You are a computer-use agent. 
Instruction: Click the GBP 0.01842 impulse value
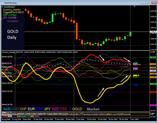click(x=10, y=15)
